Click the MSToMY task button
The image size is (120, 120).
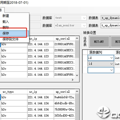(99, 42)
